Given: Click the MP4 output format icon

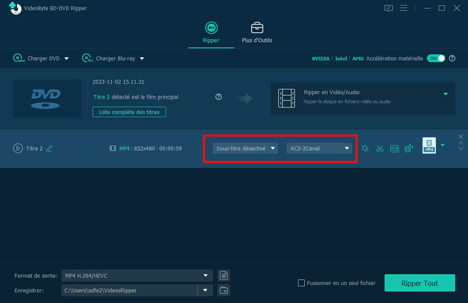Looking at the screenshot, I should coord(429,145).
